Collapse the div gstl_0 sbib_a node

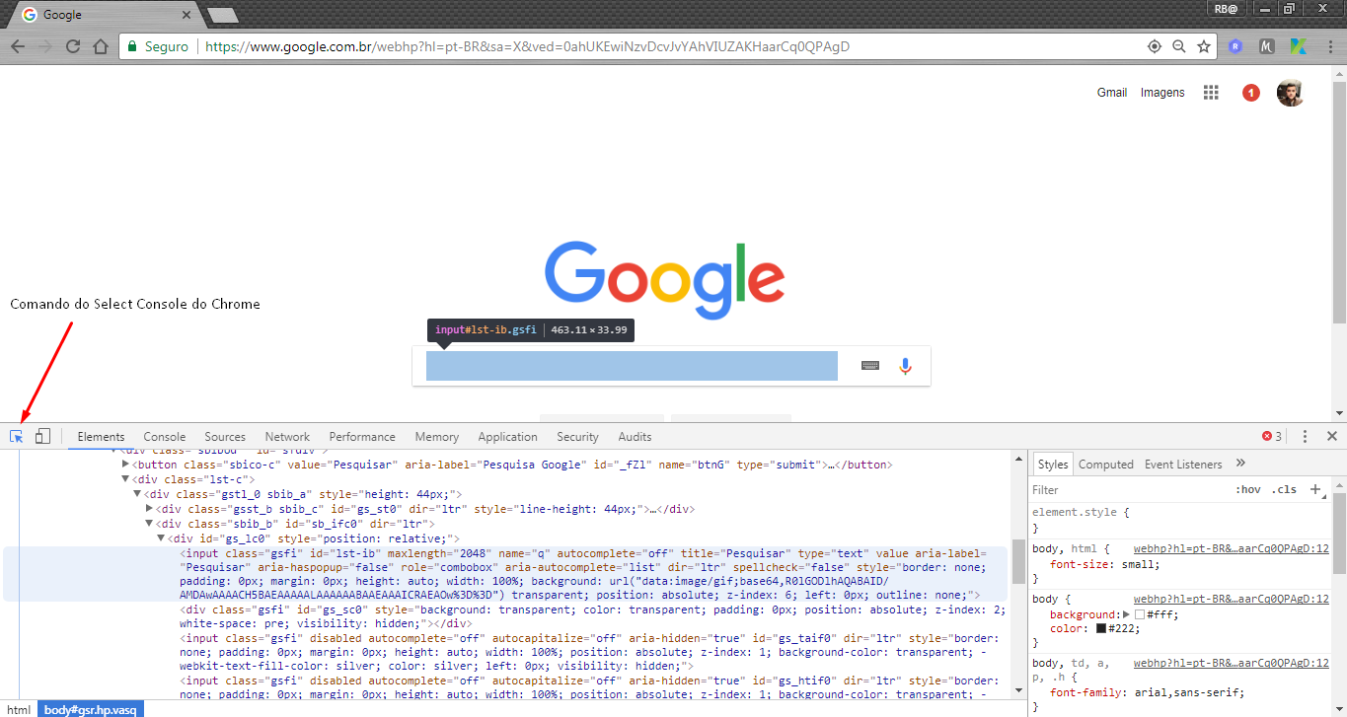tap(137, 494)
